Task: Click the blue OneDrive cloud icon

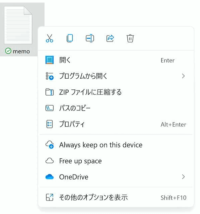Action: (49, 177)
